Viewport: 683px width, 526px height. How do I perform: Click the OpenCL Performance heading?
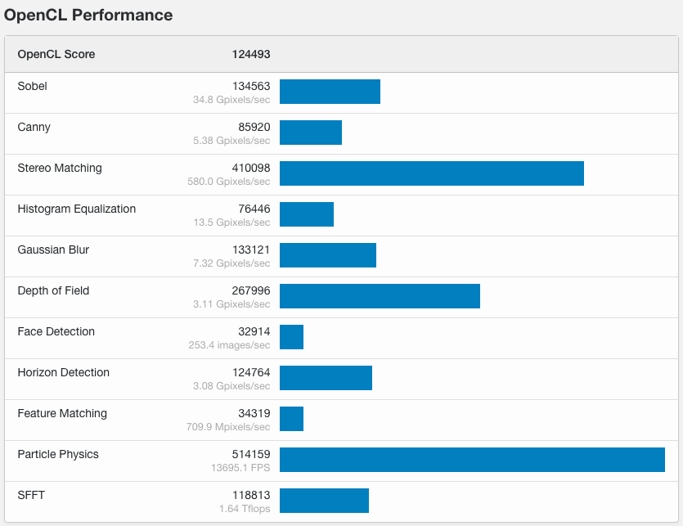point(88,15)
